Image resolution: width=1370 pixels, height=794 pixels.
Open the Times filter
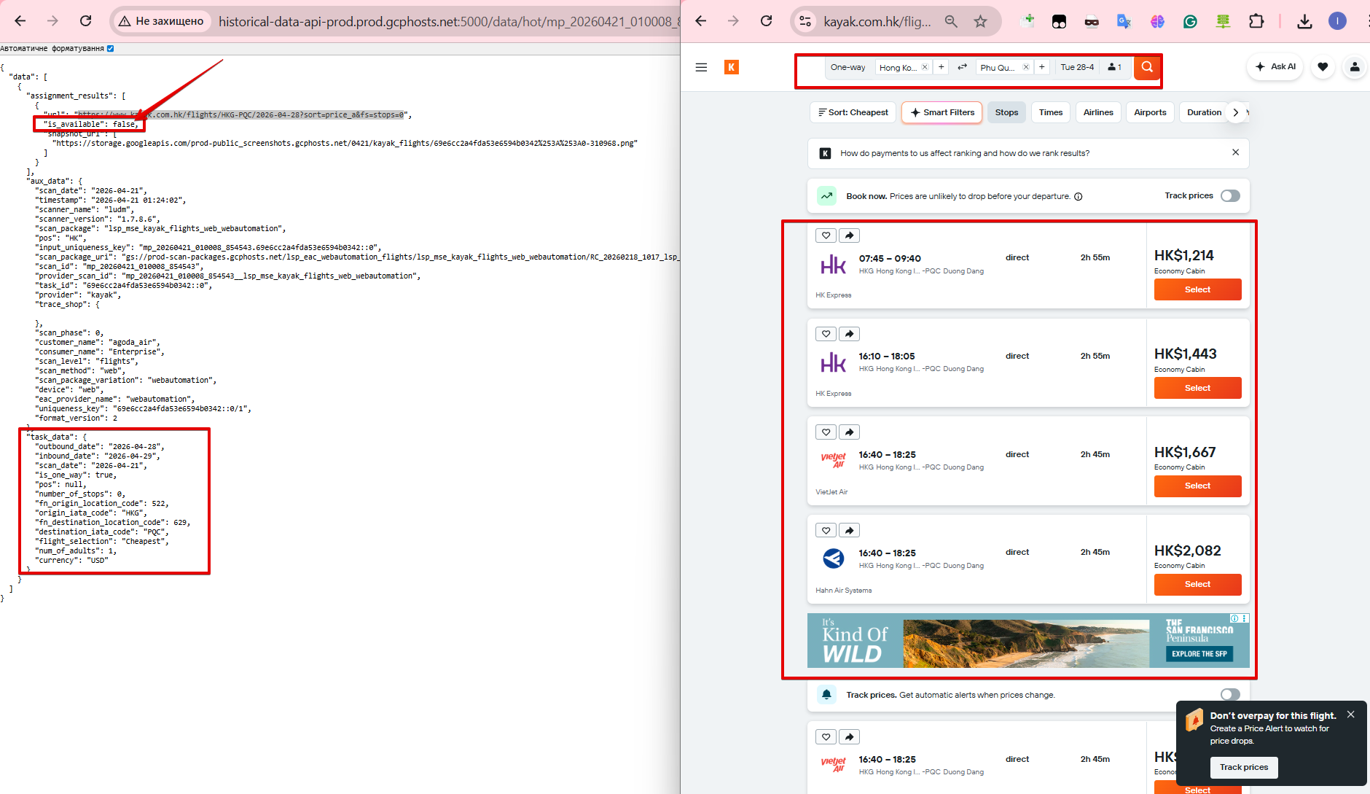(x=1051, y=112)
